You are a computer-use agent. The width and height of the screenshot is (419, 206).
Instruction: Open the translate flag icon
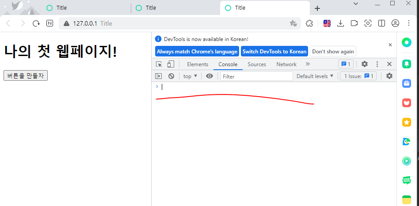327,23
